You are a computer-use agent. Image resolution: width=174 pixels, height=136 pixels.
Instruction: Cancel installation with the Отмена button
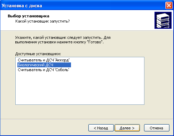[157, 128]
